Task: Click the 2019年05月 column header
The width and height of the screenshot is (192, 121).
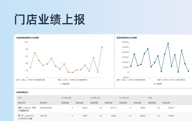Action: 132,98
